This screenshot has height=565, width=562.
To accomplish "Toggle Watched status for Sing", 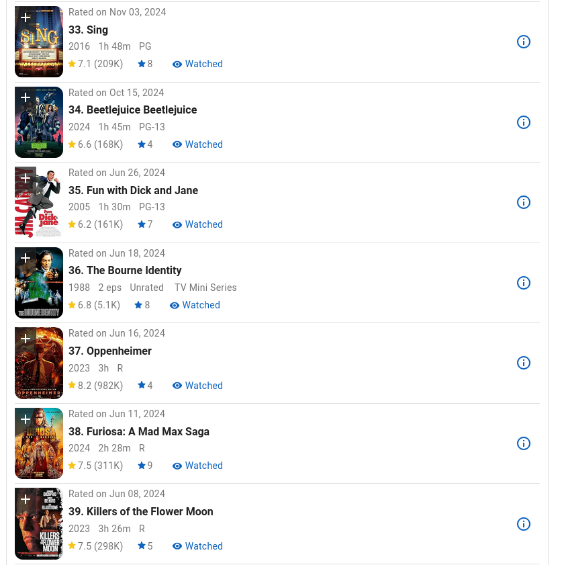I will coord(197,64).
